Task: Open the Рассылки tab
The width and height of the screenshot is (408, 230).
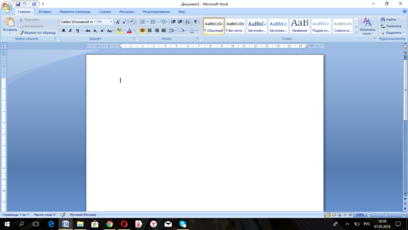Action: [x=126, y=12]
